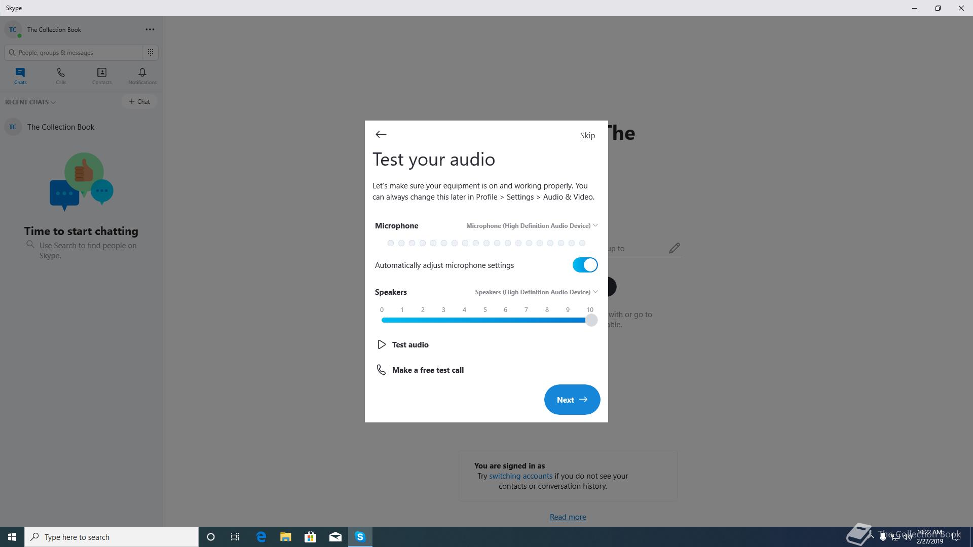
Task: Click the back arrow in the dialog
Action: click(x=381, y=134)
